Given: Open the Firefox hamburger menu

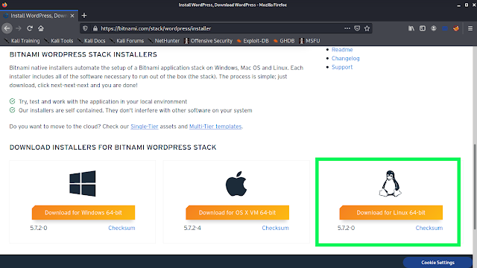Looking at the screenshot, I should (x=470, y=28).
